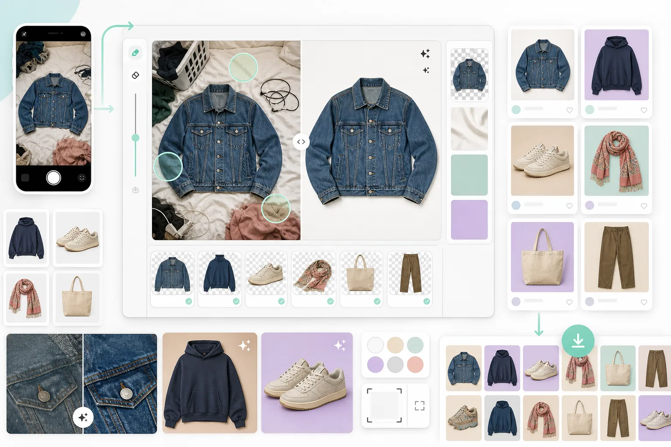Click the mint dot on the denim jacket listing card
The image size is (671, 447).
516,110
